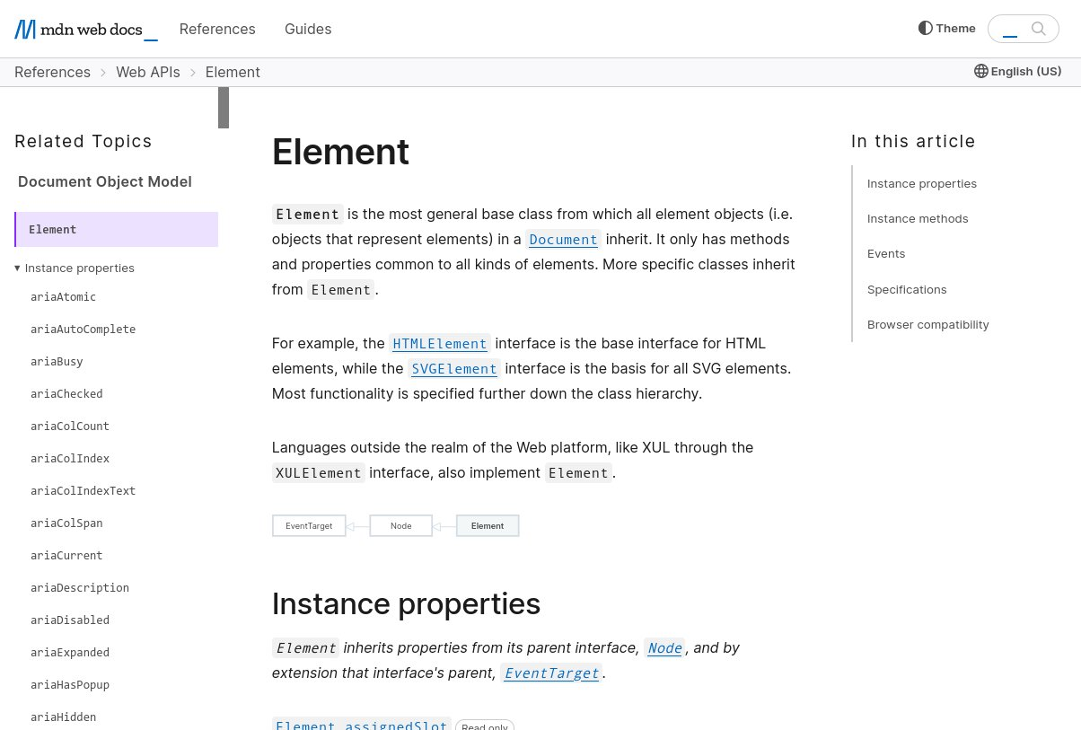Viewport: 1081px width, 730px height.
Task: Open the Guides menu
Action: pos(308,29)
